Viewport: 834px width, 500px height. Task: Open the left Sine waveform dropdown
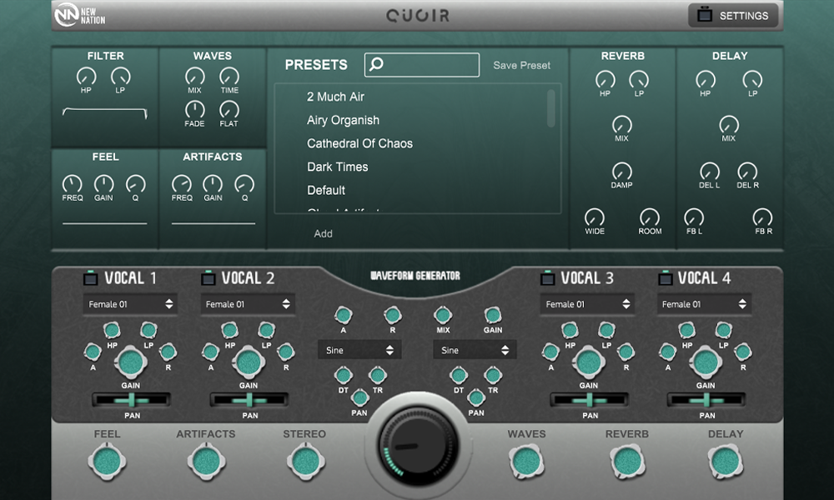coord(359,350)
